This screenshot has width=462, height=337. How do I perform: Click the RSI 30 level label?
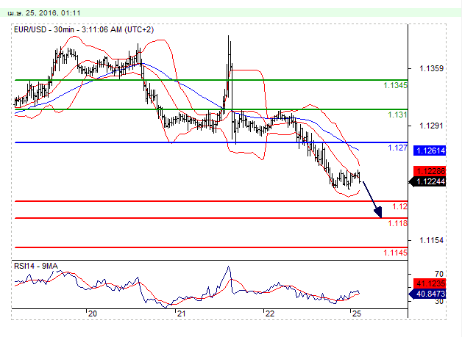click(439, 302)
